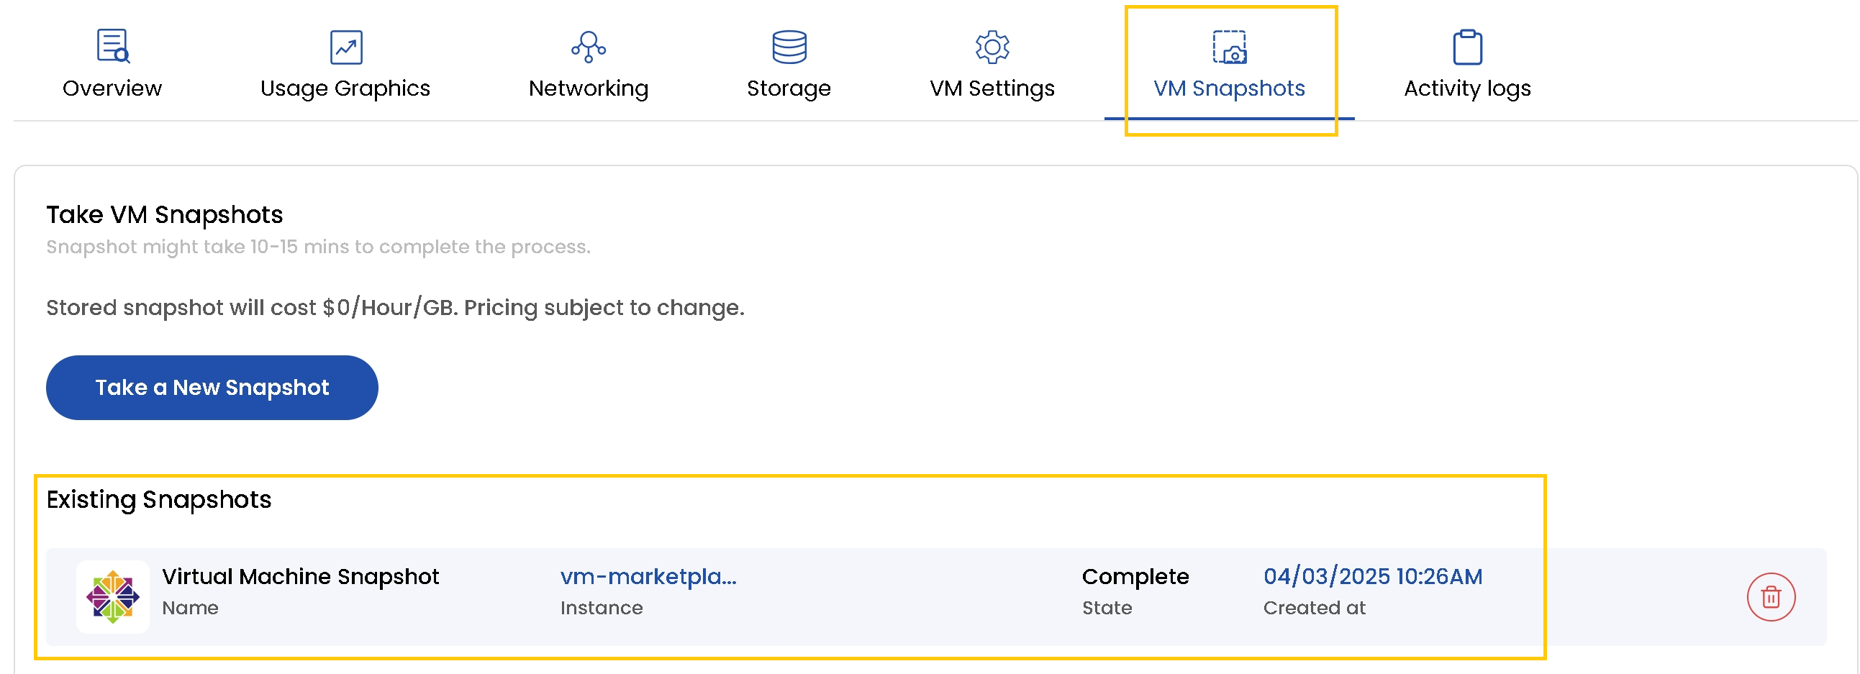Select the Storage tab label
Screen dimensions: 1860x674
pos(789,88)
